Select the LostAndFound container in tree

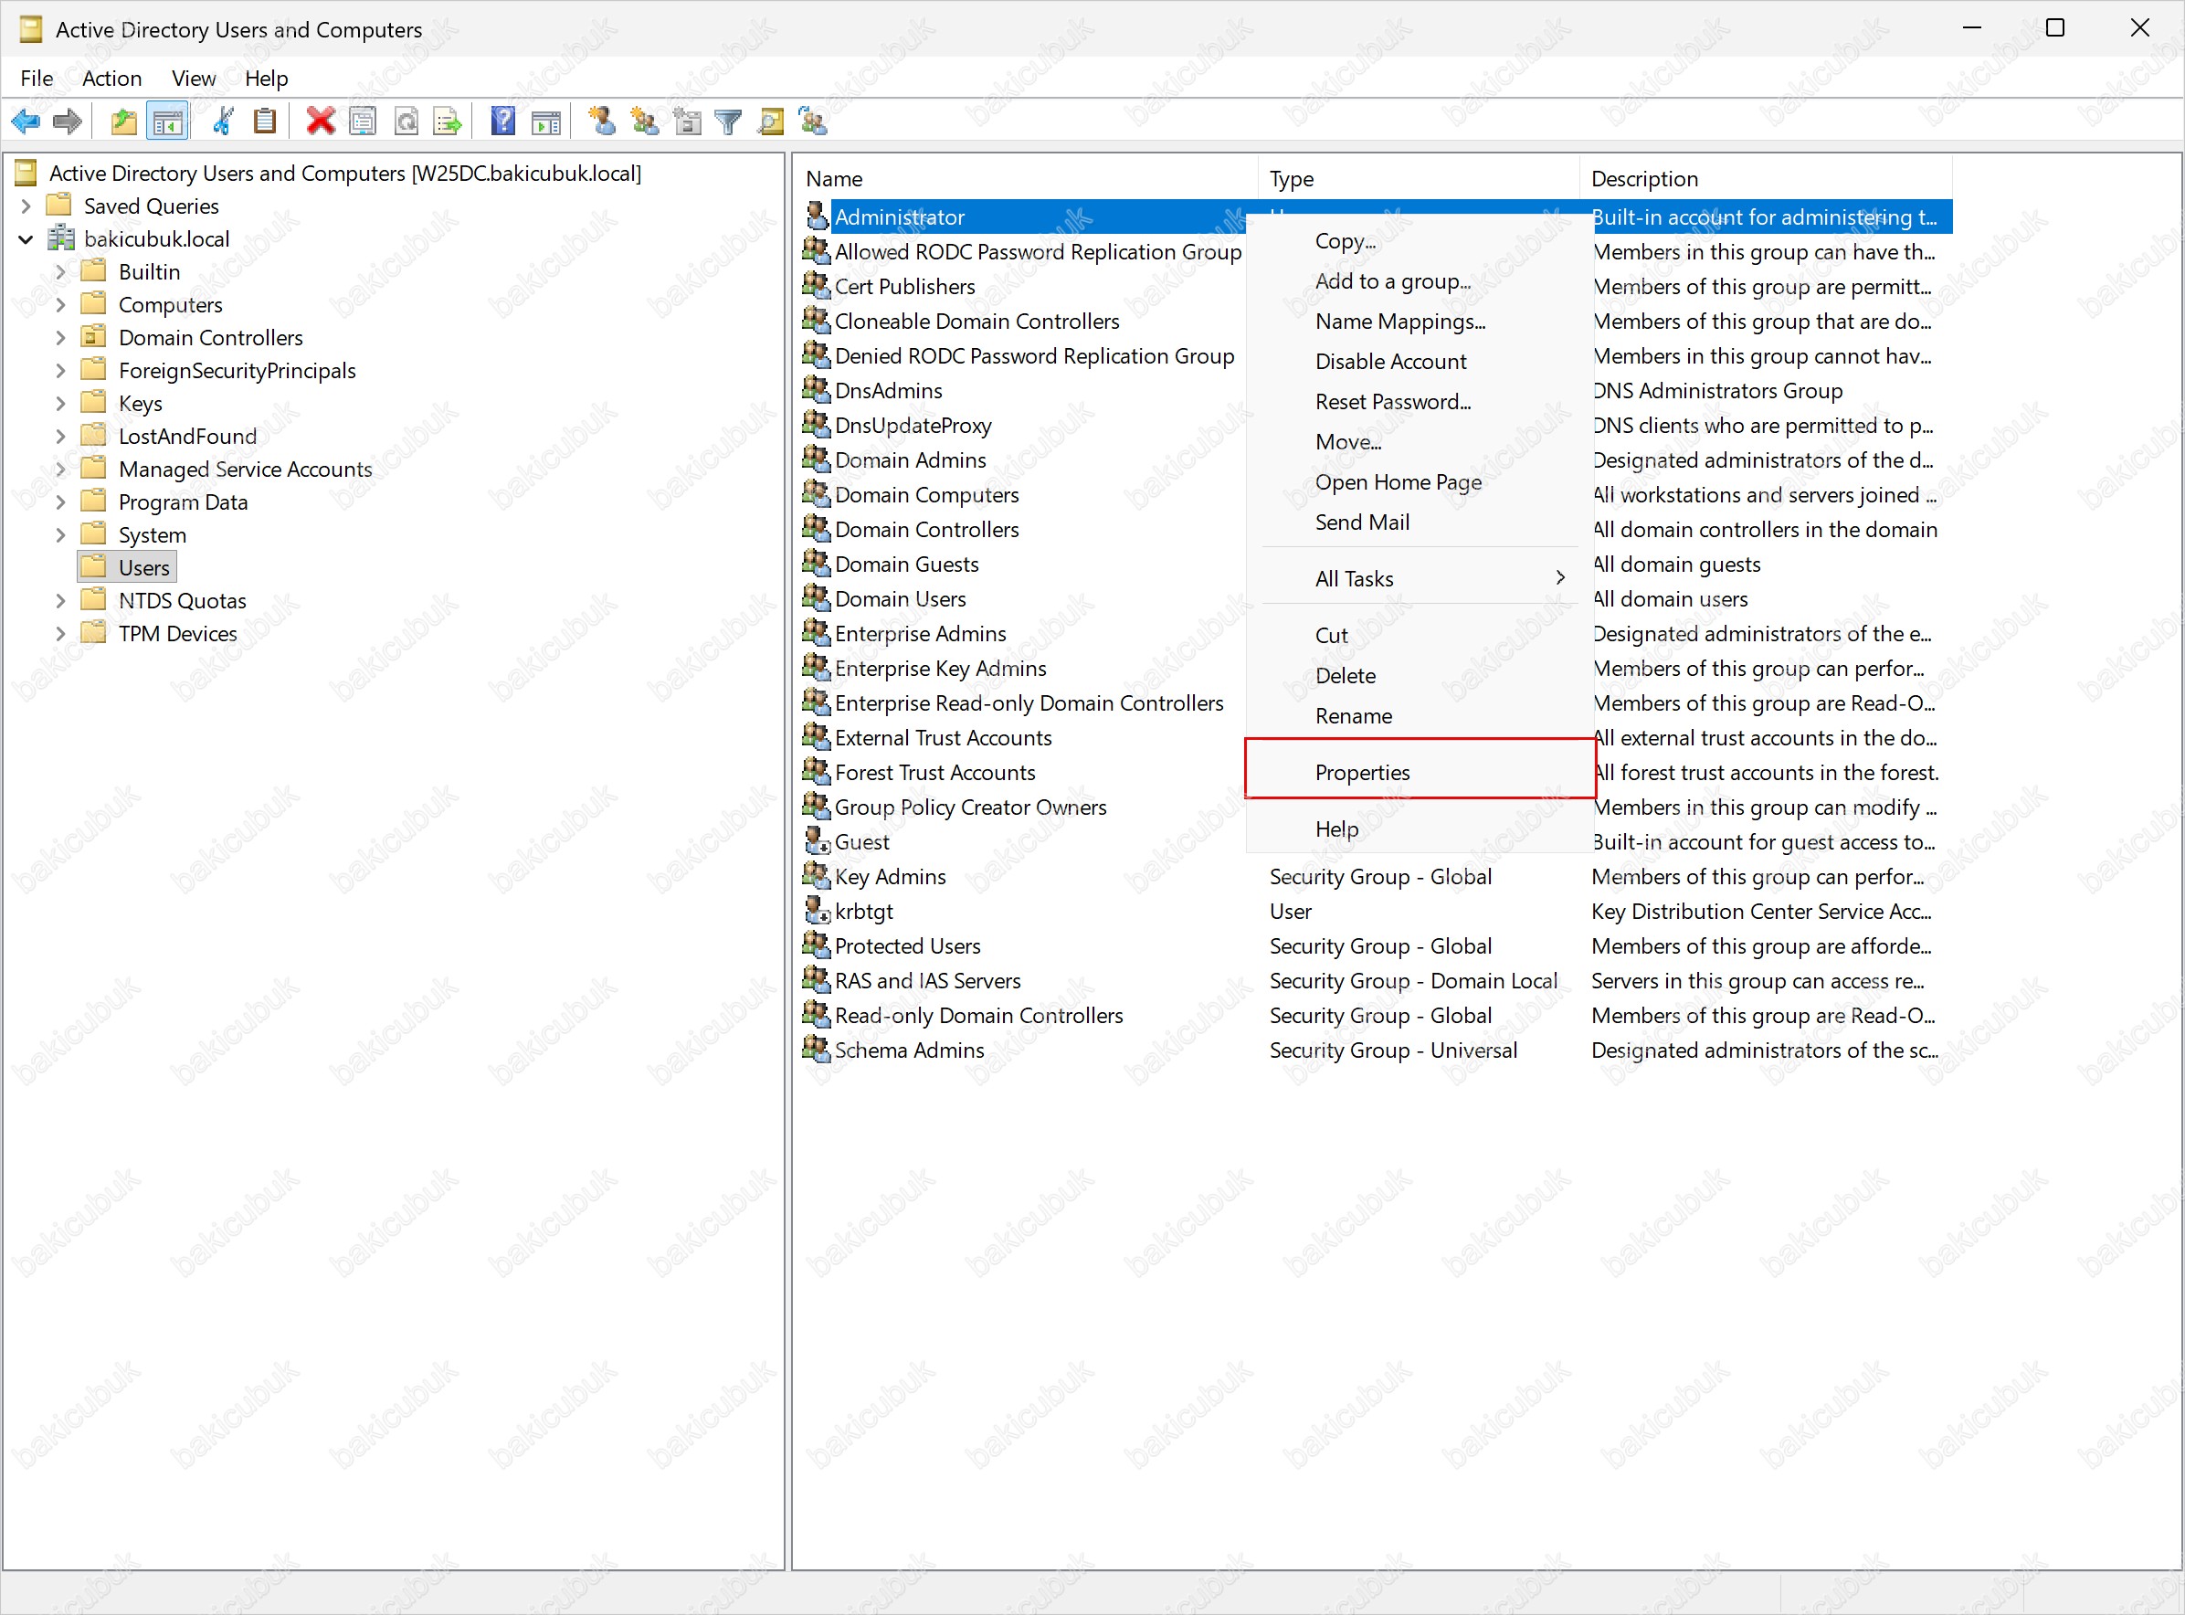(187, 436)
